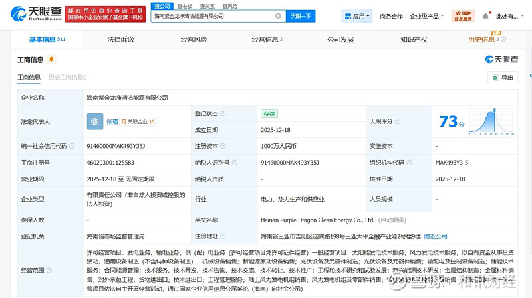Clear the search box with the X icon
Image resolution: width=532 pixels, height=298 pixels.
[278, 16]
